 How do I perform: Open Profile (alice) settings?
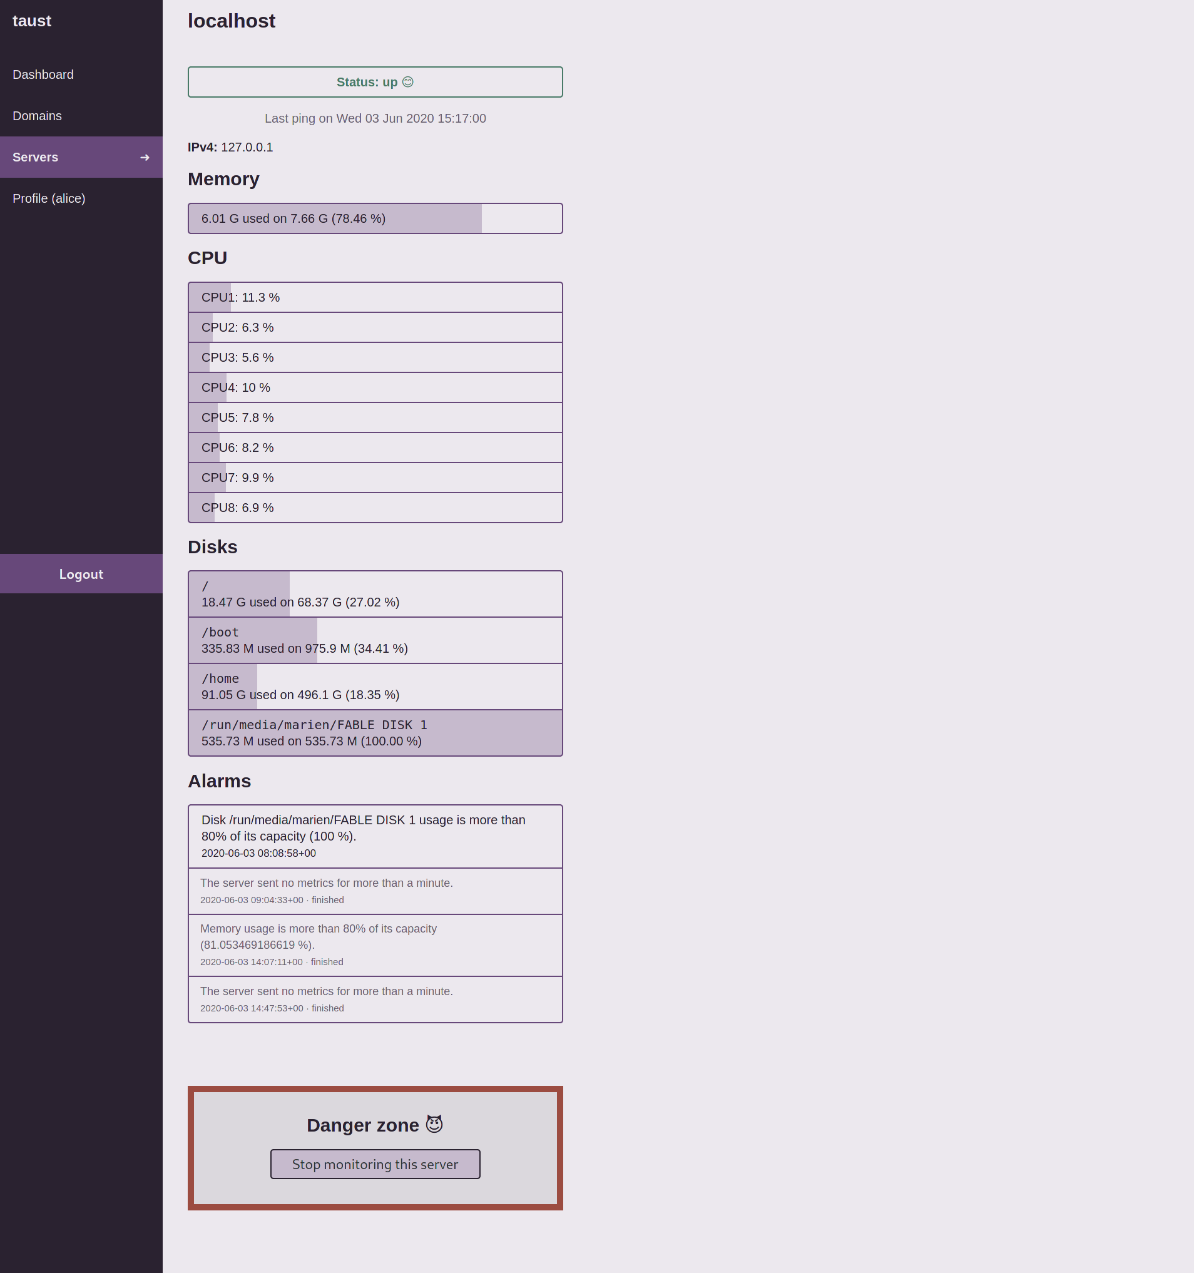click(49, 198)
